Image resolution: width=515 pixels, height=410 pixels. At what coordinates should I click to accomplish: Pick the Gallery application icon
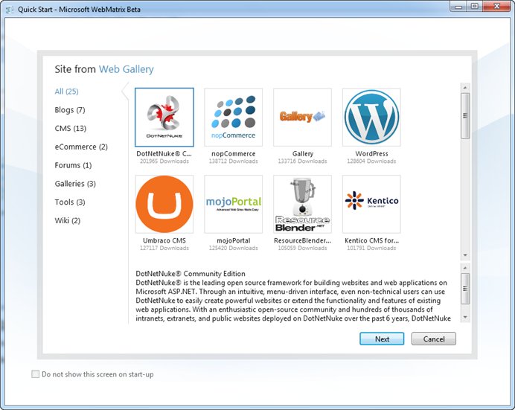coord(302,117)
